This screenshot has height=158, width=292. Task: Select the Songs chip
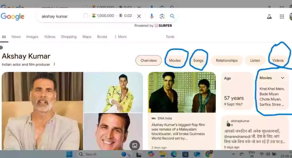click(x=198, y=60)
